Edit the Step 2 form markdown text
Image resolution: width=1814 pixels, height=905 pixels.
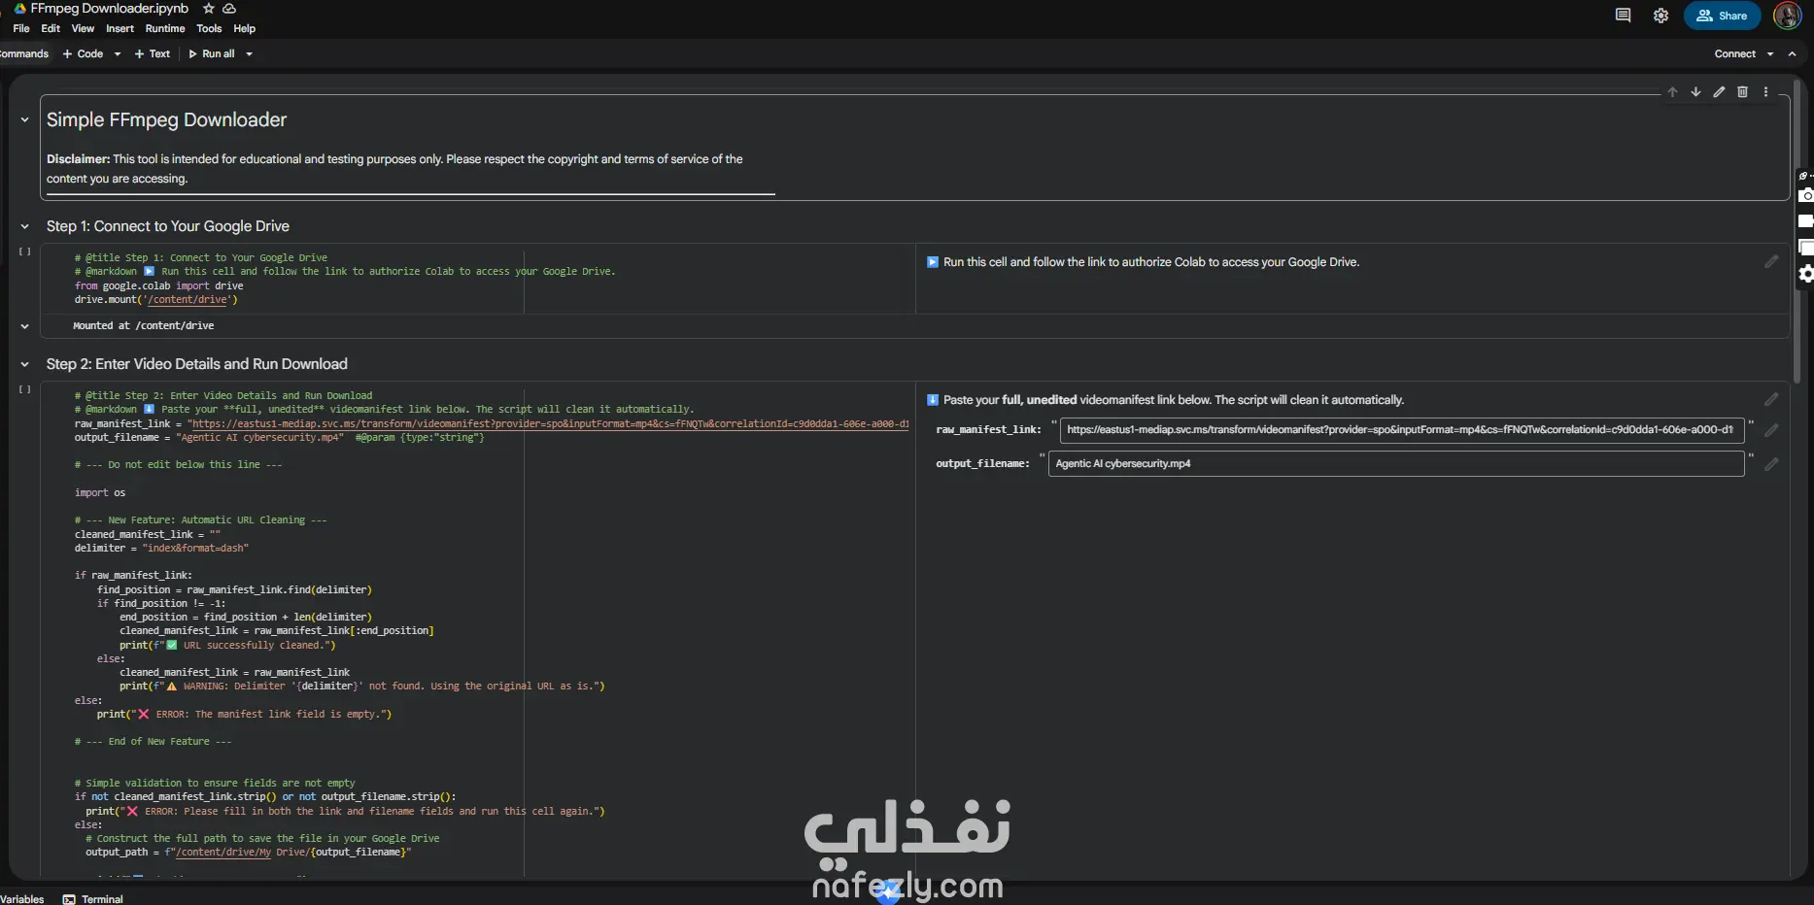pos(1771,400)
